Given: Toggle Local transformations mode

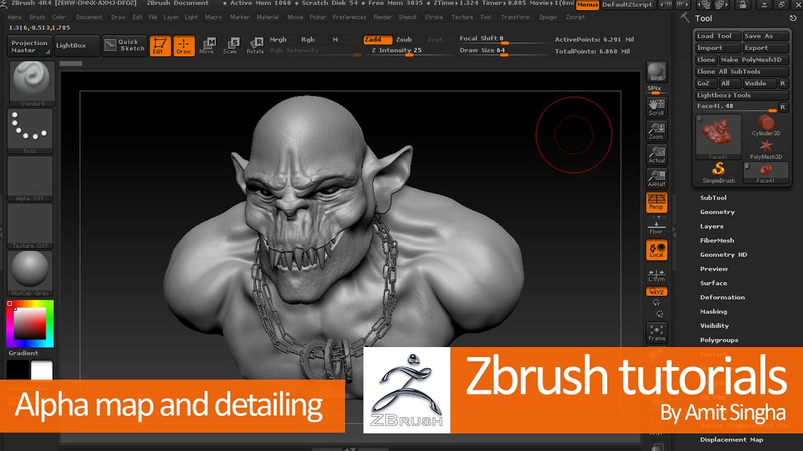Looking at the screenshot, I should coord(657,250).
